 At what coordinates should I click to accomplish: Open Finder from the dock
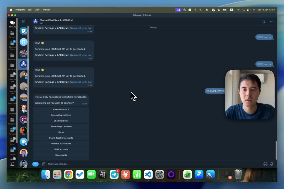(x=46, y=175)
